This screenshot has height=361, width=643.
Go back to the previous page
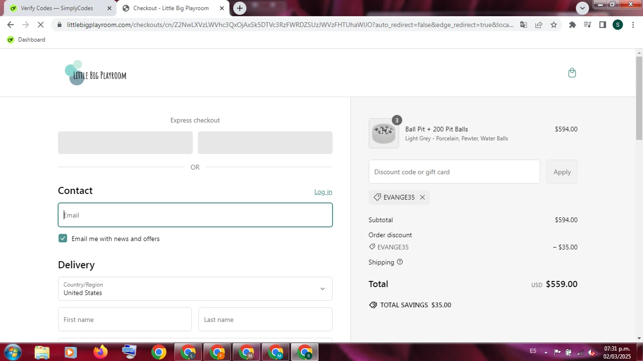tap(11, 25)
